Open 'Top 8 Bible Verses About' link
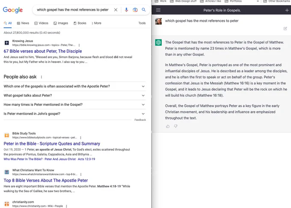The image size is (291, 208). 46,180
